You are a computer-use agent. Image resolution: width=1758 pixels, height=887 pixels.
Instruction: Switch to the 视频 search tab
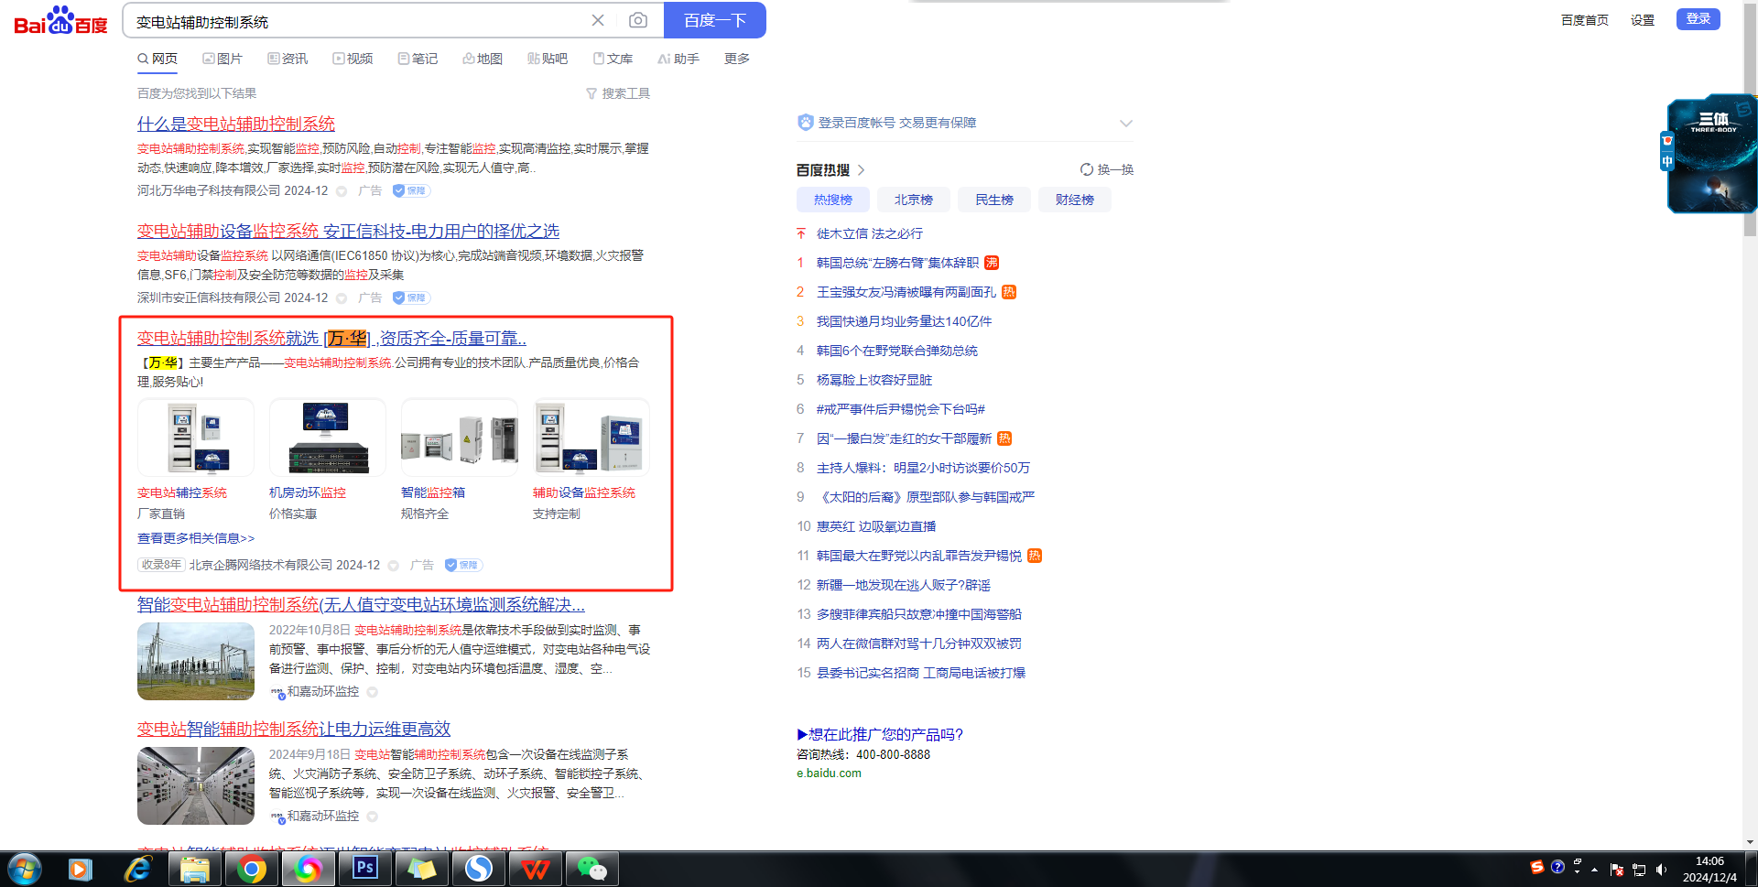[353, 59]
